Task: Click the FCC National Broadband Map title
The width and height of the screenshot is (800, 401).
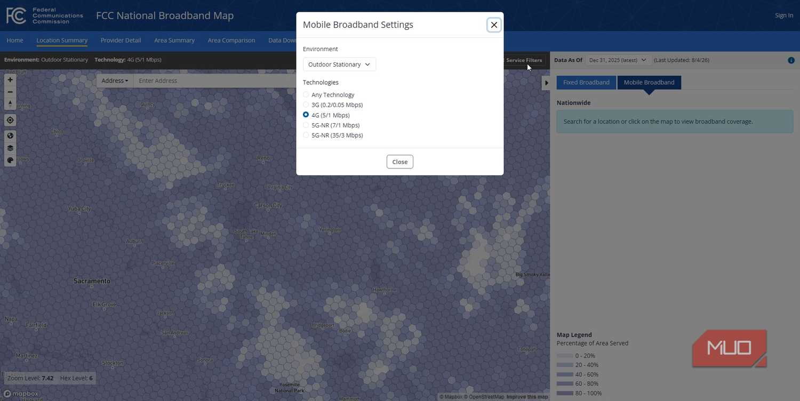Action: click(165, 15)
